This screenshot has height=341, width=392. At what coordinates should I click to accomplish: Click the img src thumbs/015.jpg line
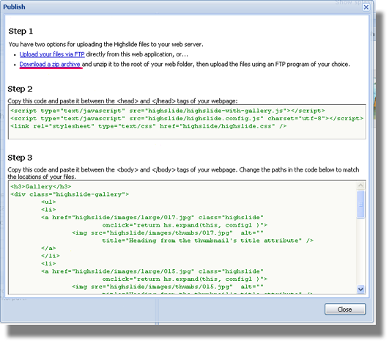coord(168,287)
